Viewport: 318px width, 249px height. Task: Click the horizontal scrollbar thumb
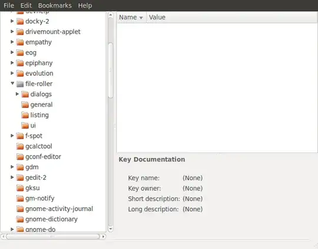[53, 236]
